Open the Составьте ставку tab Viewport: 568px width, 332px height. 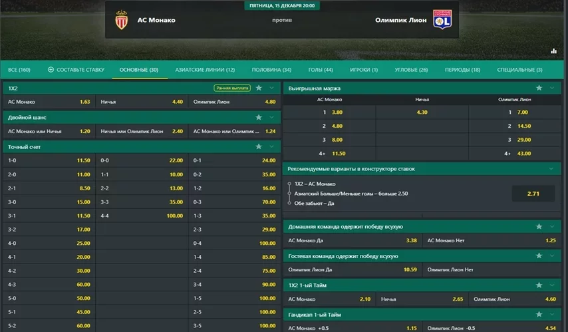76,70
